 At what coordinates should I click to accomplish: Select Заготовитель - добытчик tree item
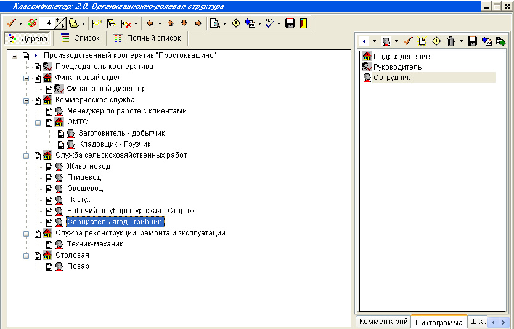coord(121,133)
